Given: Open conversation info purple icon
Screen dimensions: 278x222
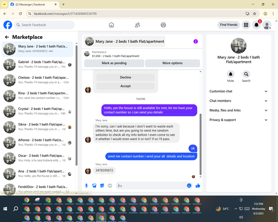Looking at the screenshot, I should [196, 42].
